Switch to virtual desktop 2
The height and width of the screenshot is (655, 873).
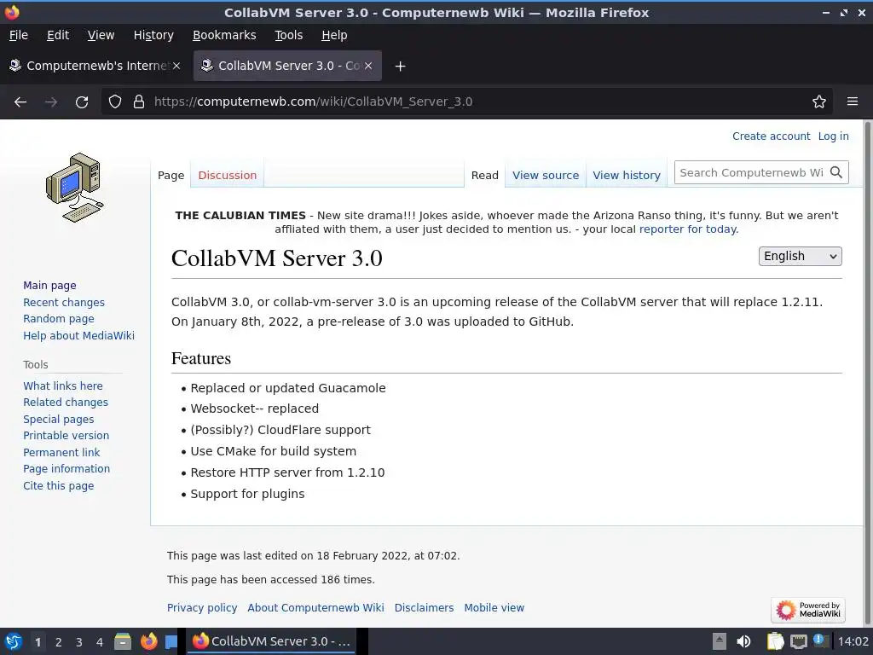59,642
